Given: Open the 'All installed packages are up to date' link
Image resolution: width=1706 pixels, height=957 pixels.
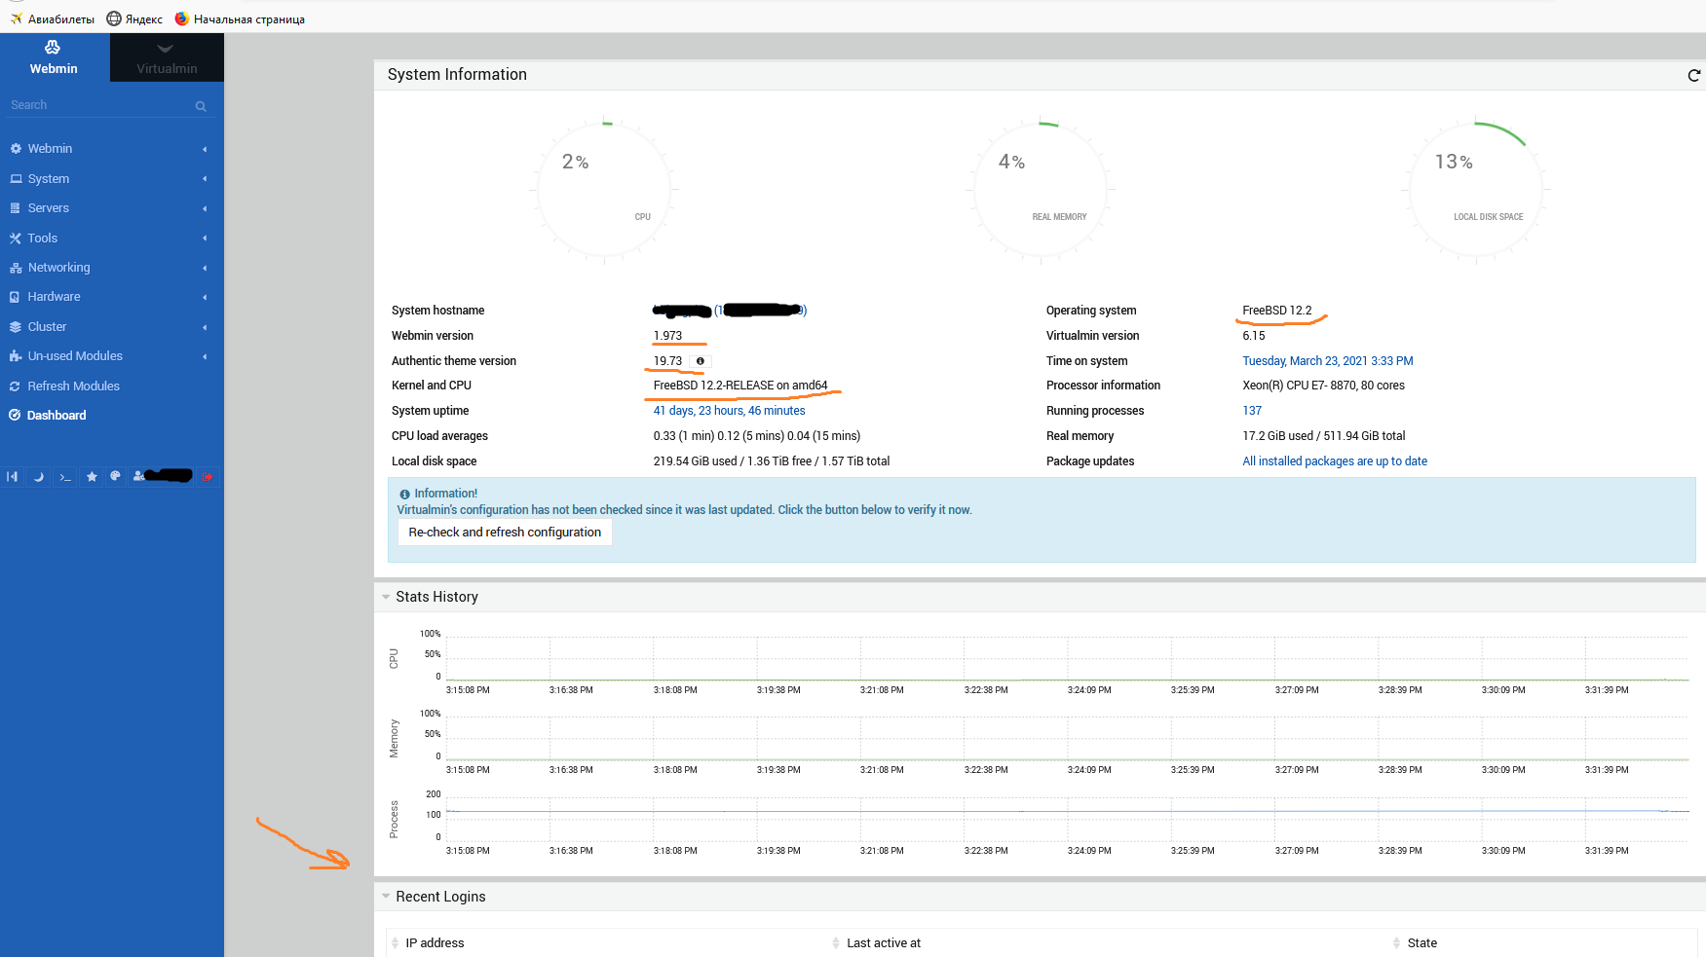Looking at the screenshot, I should click(1334, 461).
